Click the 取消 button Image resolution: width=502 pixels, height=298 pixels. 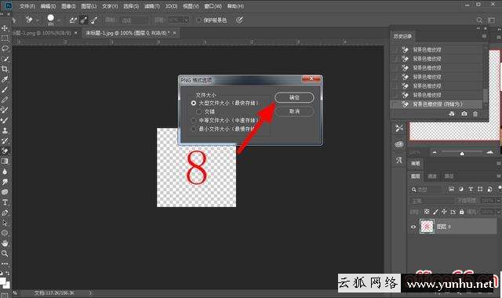tap(294, 111)
